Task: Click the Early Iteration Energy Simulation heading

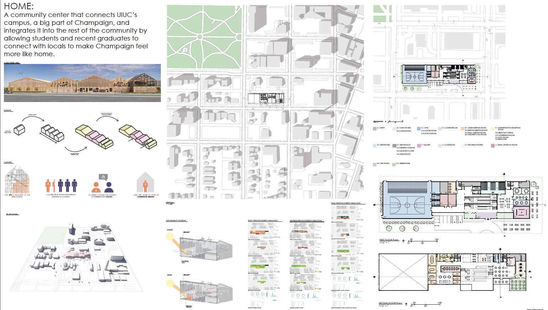Action: [x=263, y=221]
